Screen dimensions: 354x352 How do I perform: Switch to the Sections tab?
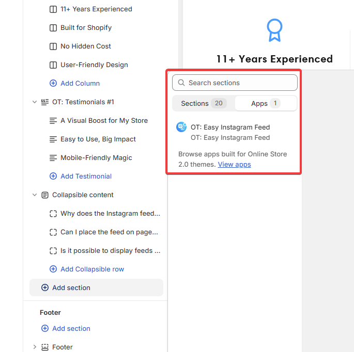203,103
